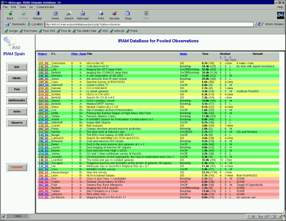Viewport: 286px width, 221px height.
Task: Click the Info sidebar button
Action: tap(17, 67)
